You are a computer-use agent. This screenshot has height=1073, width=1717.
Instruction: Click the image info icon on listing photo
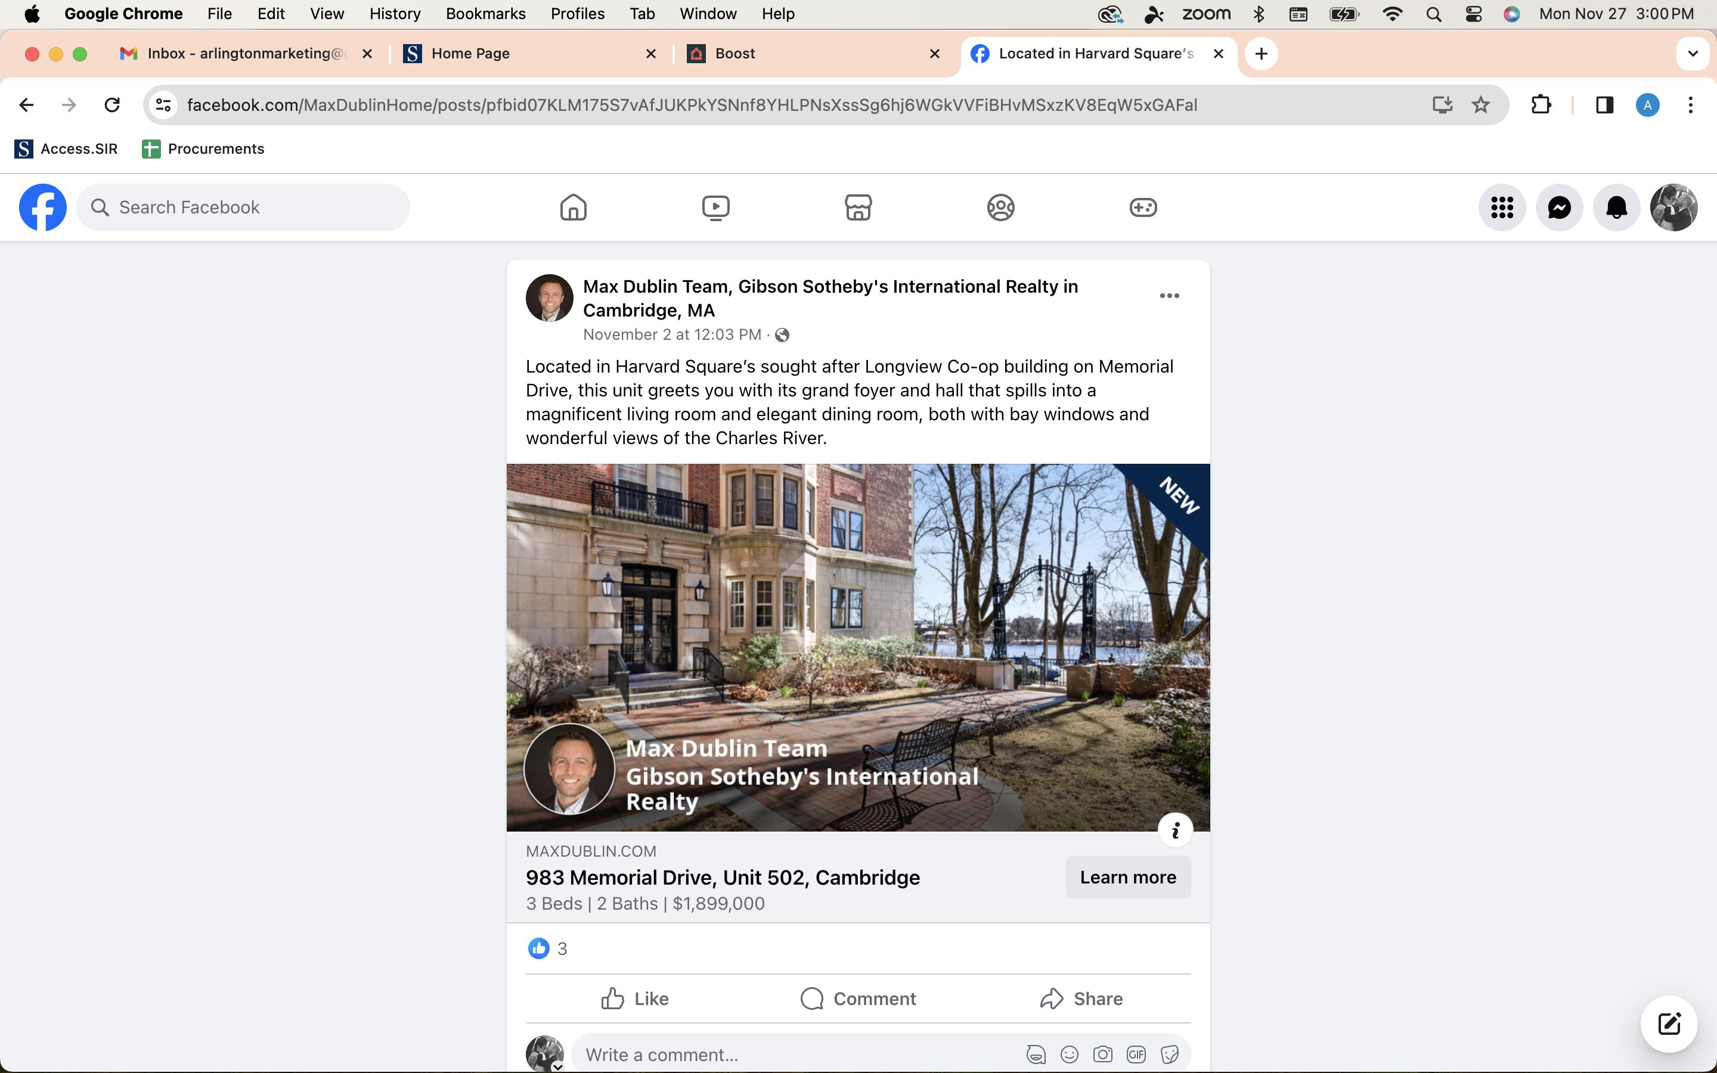[x=1175, y=830]
